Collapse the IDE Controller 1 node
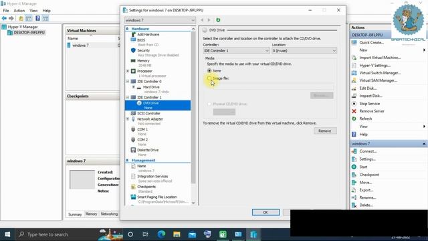The image size is (428, 241). (128, 97)
